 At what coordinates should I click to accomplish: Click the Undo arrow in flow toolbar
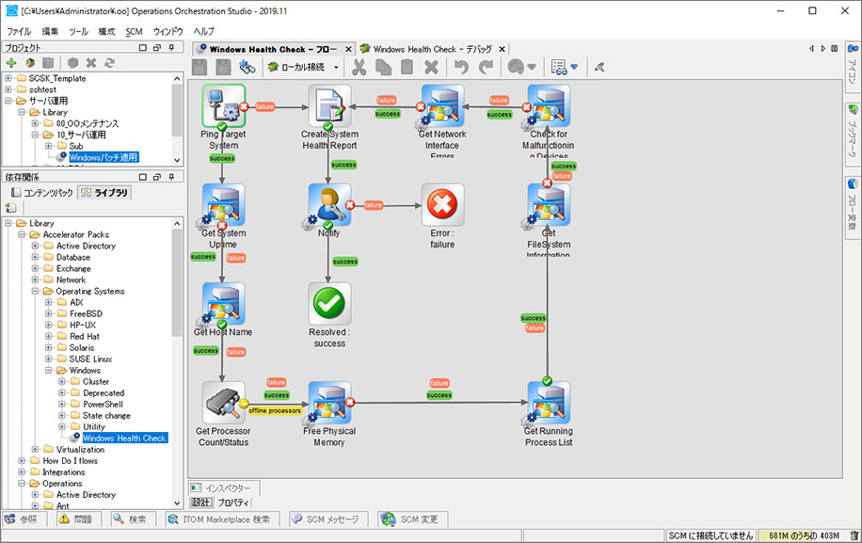pos(461,67)
